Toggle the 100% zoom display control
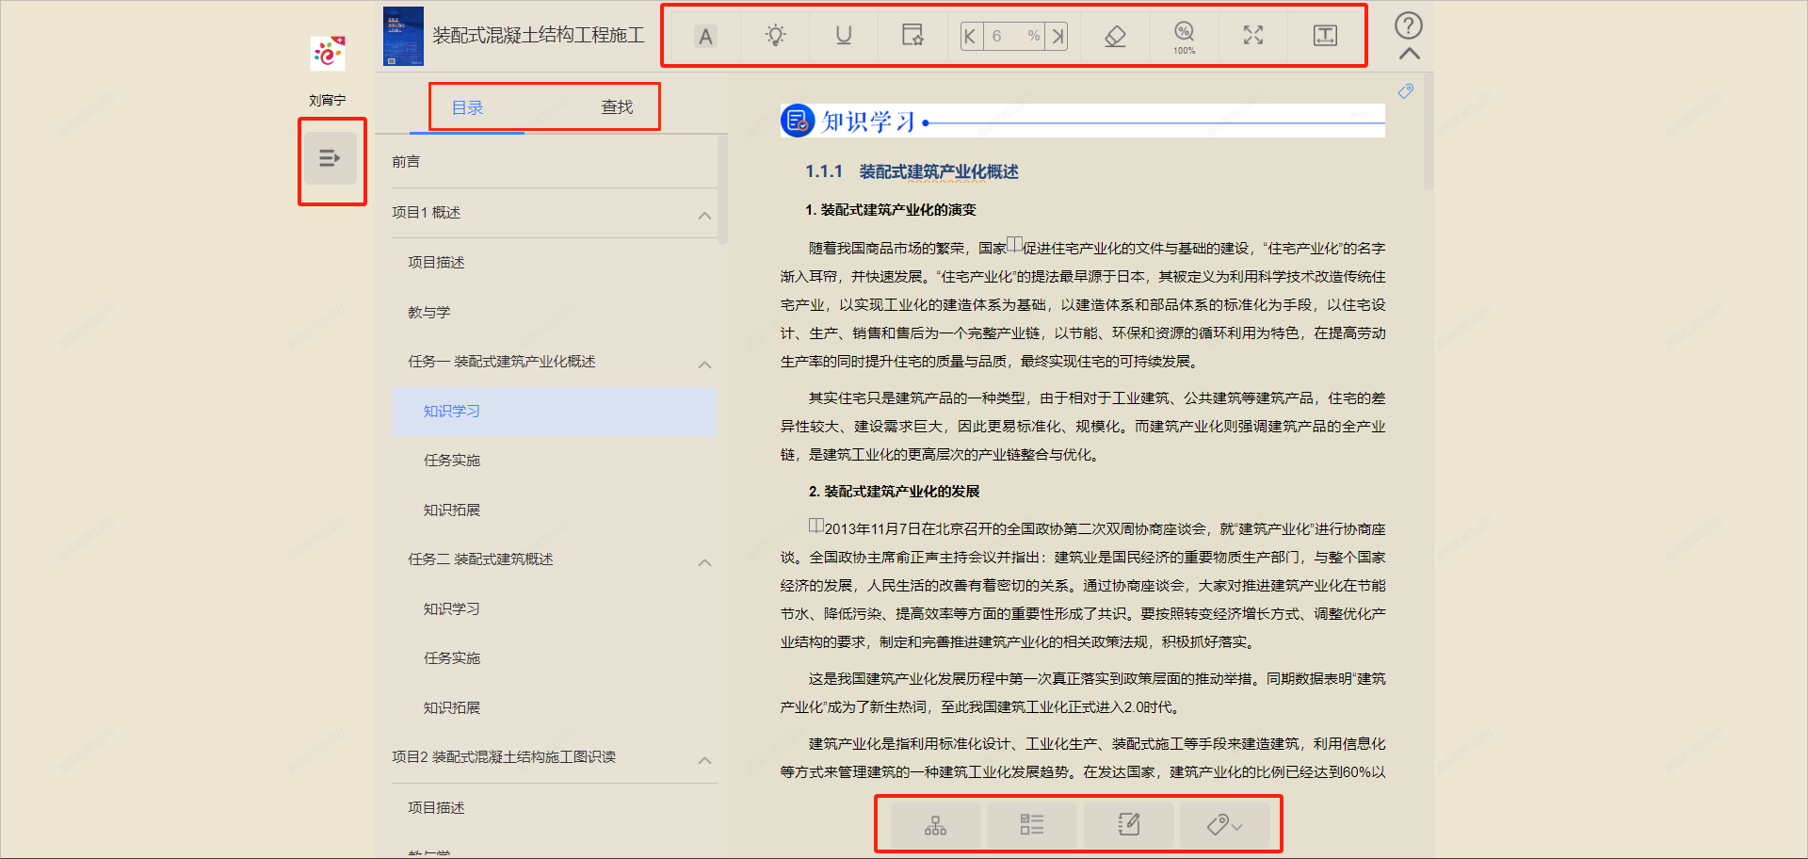Screen dimensions: 1808x859 point(1184,36)
